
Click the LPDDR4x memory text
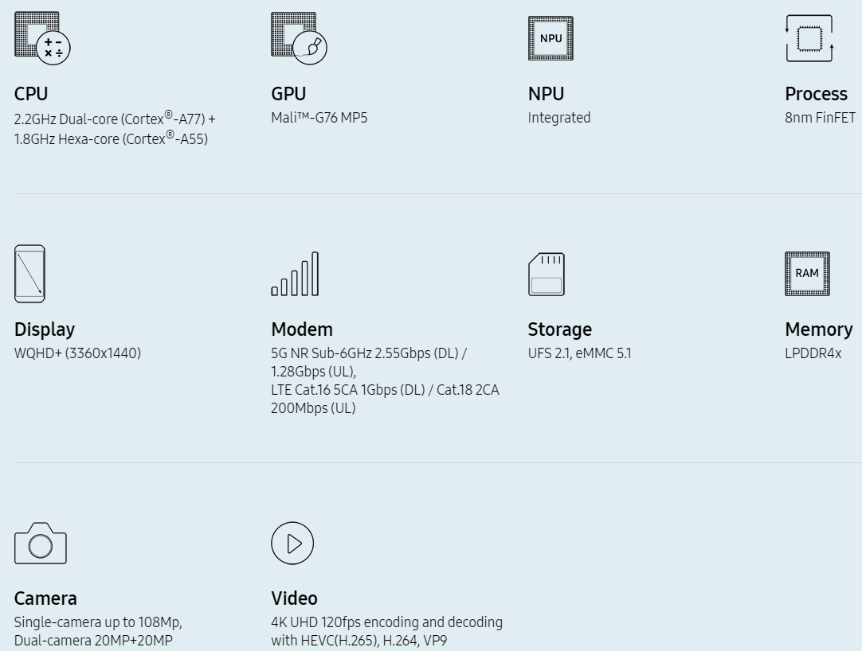click(x=813, y=353)
